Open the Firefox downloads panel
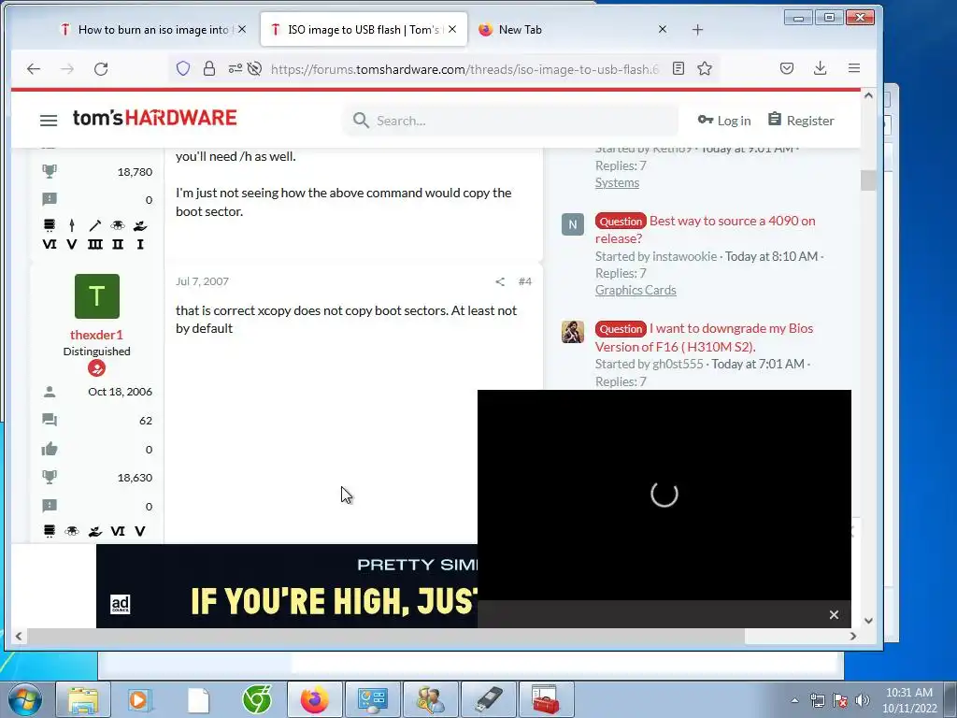 [821, 68]
